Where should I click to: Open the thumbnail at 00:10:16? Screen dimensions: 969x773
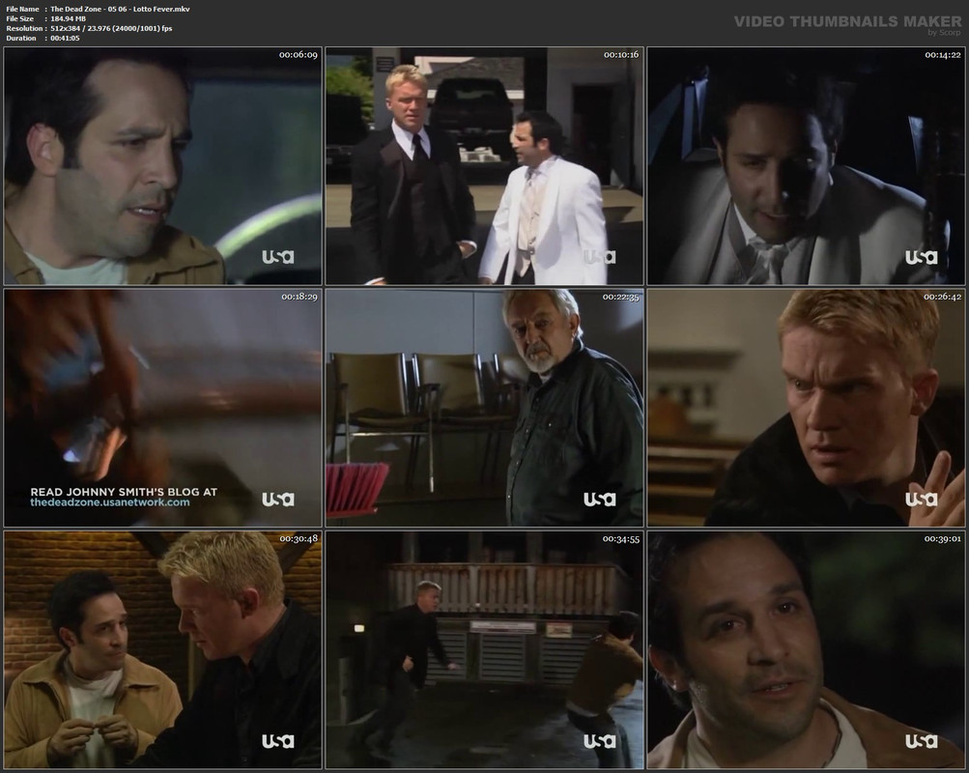485,165
